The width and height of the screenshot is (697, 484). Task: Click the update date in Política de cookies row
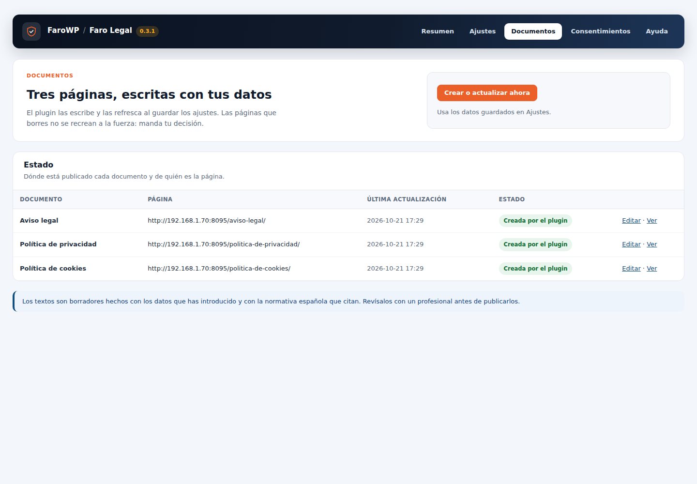(395, 269)
